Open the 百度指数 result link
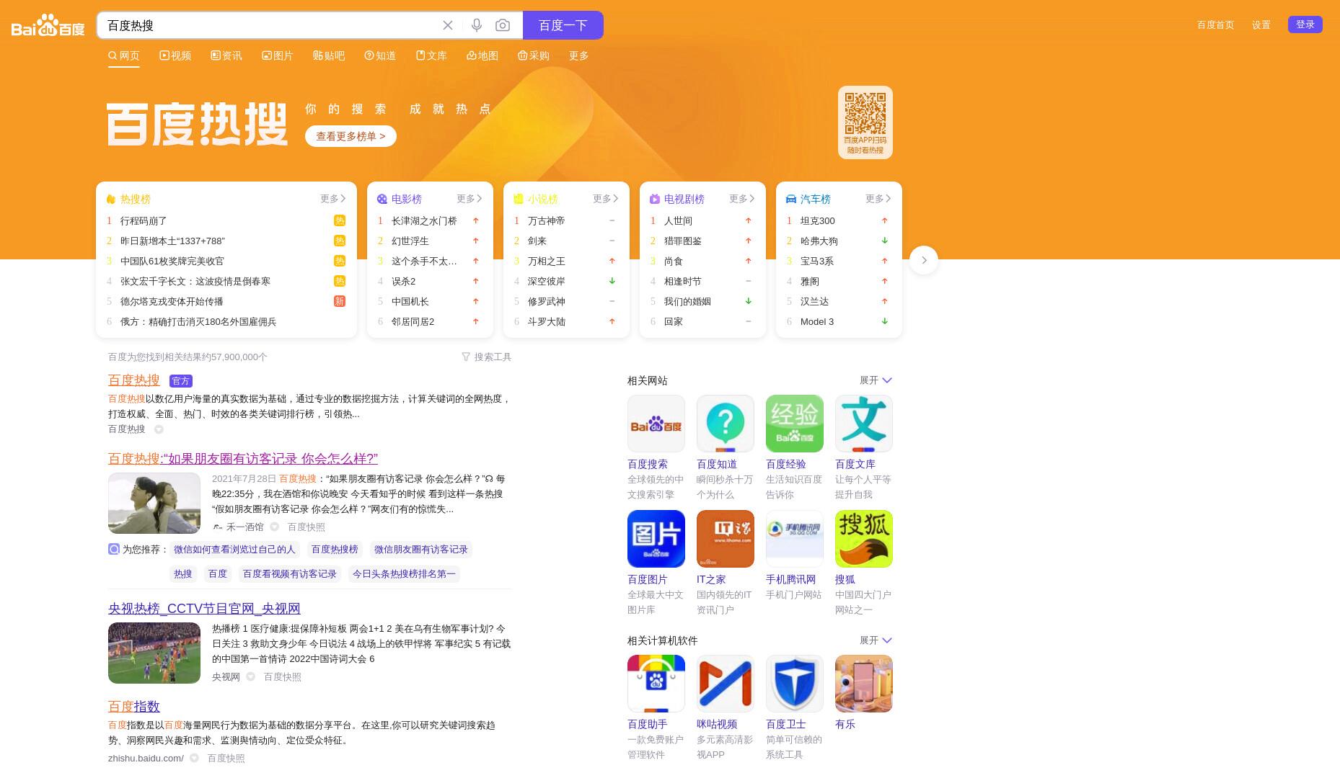This screenshot has width=1340, height=778. [x=134, y=707]
